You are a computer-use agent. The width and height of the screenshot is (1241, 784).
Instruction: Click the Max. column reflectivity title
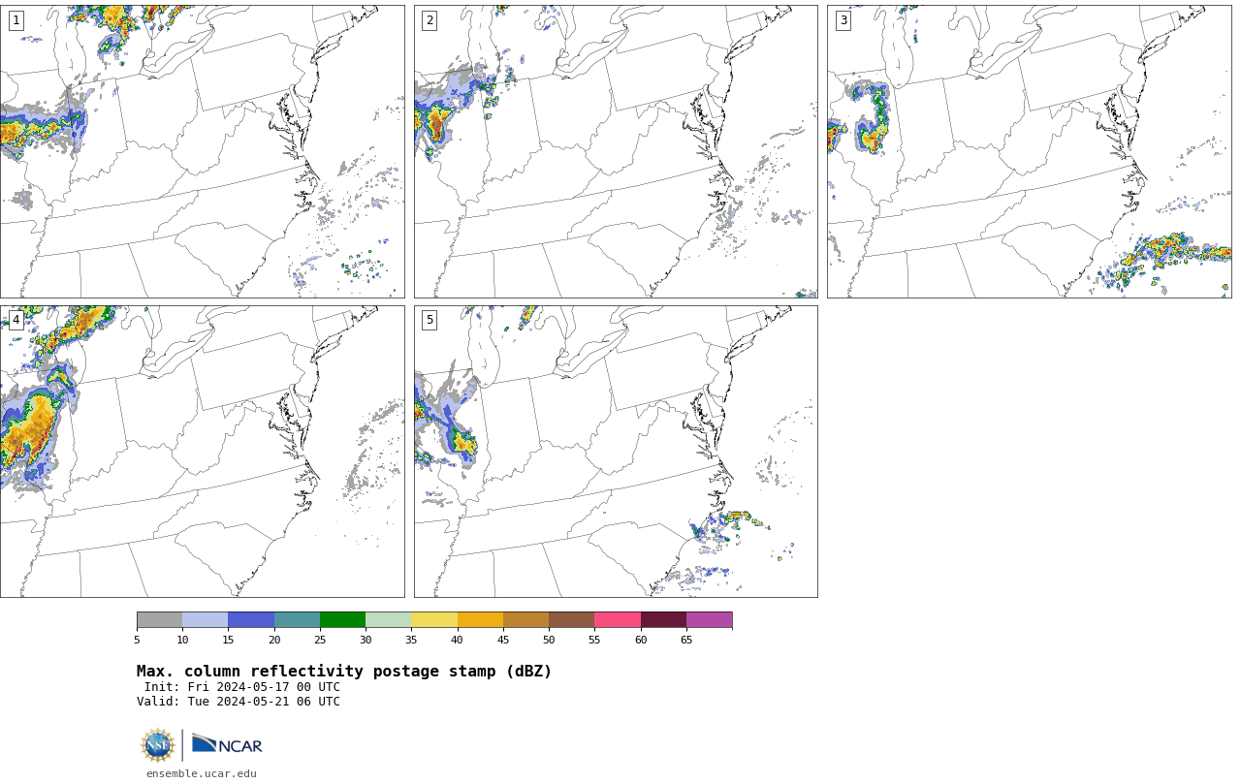click(x=344, y=672)
